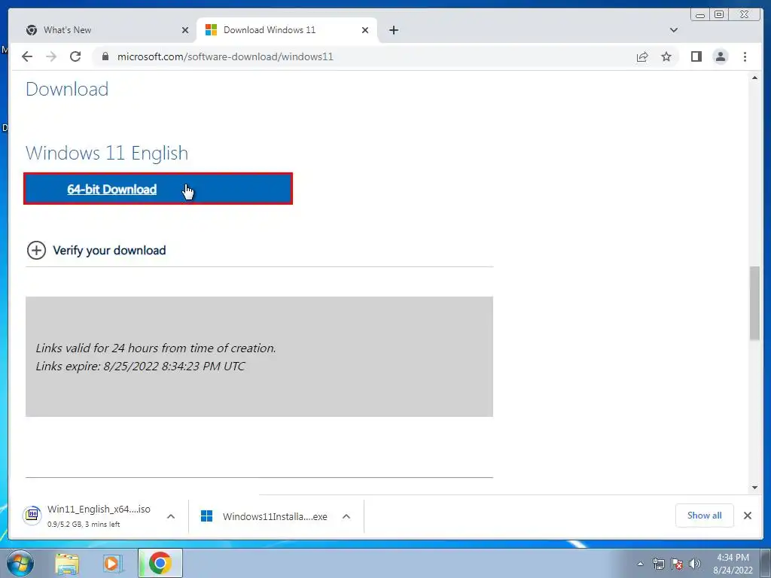Open the Chrome three-dot menu
This screenshot has width=771, height=578.
point(745,56)
